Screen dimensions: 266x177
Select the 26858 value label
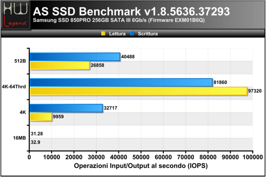tap(98, 65)
